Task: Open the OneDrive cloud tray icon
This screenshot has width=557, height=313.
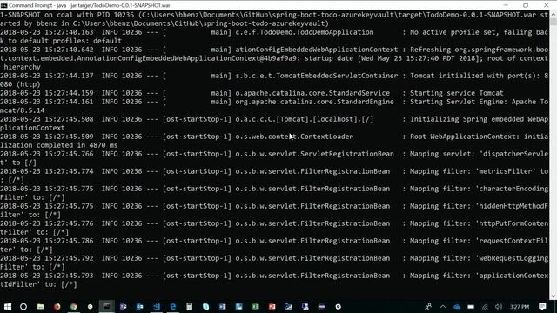Action: (x=457, y=307)
